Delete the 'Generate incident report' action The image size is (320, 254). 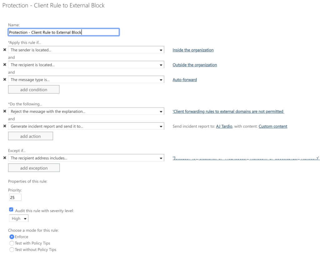(x=5, y=126)
